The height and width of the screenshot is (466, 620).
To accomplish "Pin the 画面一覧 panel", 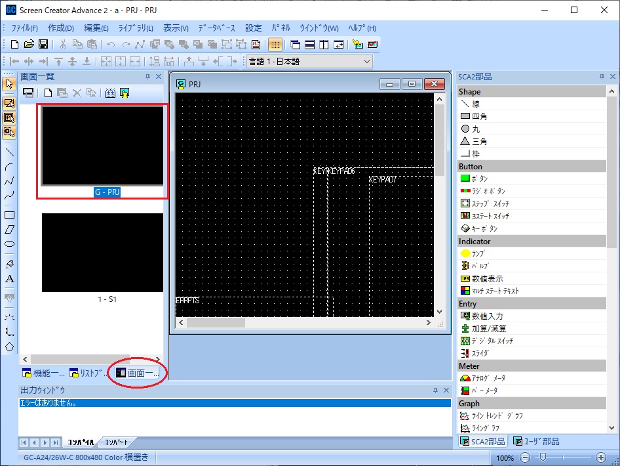I will click(x=147, y=77).
